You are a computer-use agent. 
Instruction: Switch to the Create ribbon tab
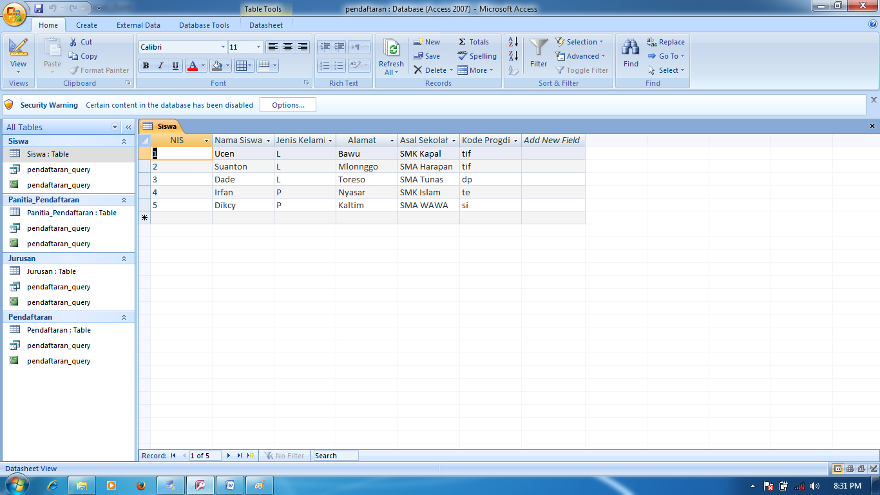(86, 25)
